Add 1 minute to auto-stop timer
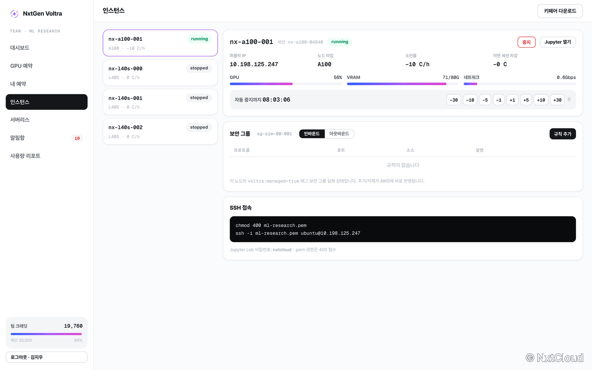Image resolution: width=592 pixels, height=370 pixels. (x=512, y=100)
